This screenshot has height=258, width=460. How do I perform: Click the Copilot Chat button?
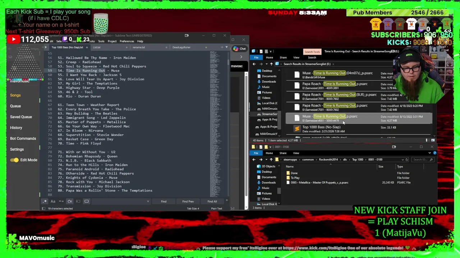click(x=239, y=49)
